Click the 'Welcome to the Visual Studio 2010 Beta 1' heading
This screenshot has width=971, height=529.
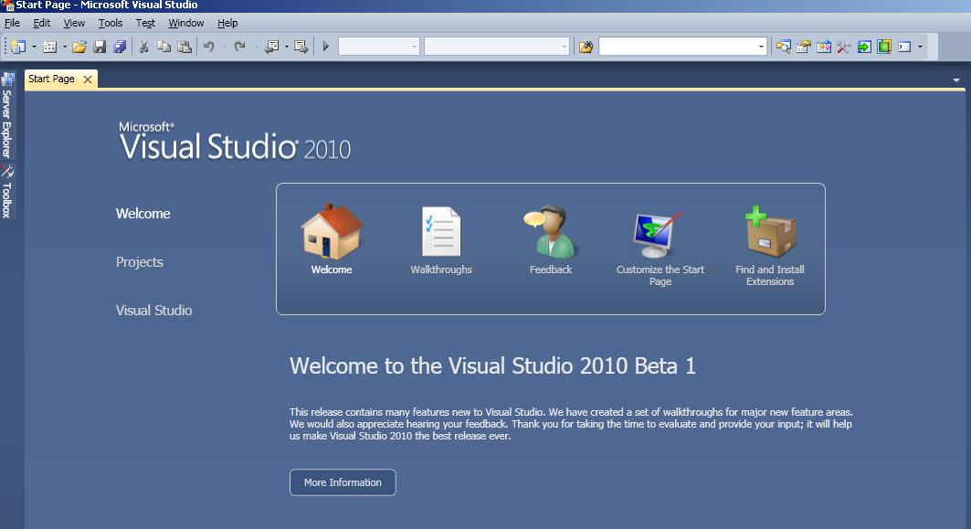coord(492,366)
